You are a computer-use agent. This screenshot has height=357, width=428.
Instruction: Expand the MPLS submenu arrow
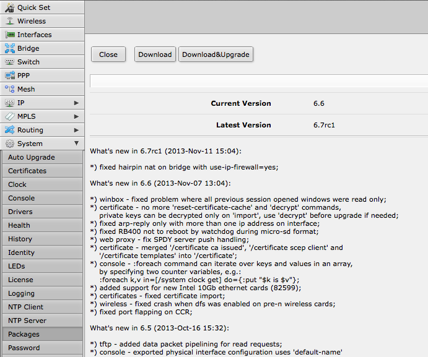76,116
